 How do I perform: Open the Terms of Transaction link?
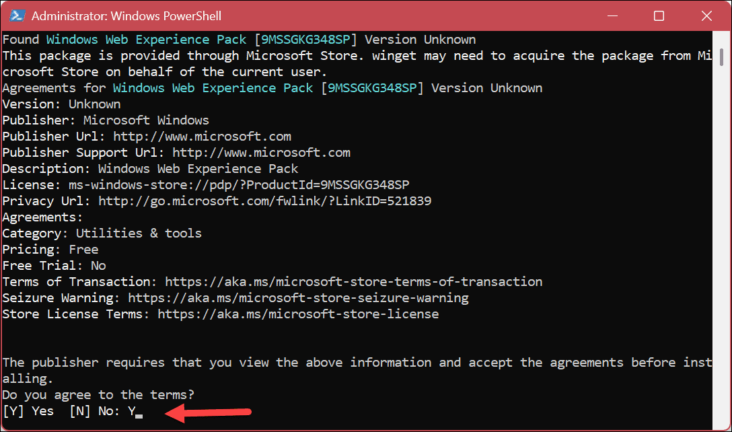[x=353, y=282]
